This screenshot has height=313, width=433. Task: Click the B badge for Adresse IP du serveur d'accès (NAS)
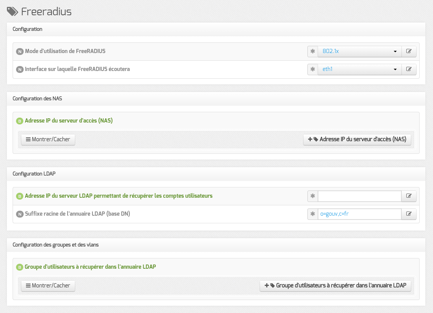19,121
